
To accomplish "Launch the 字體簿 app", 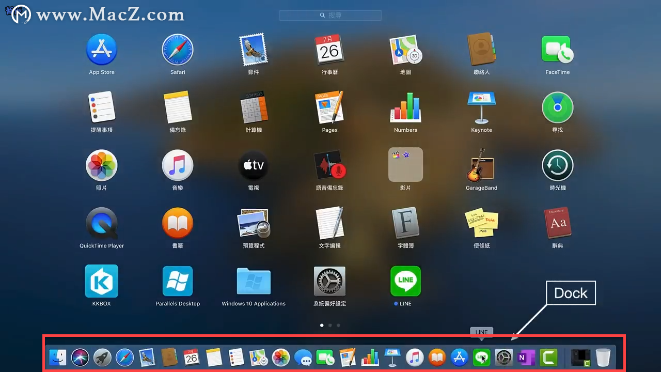I will [x=405, y=223].
